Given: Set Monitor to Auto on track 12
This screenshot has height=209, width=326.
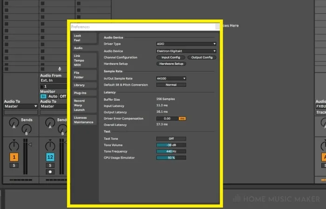Looking at the screenshot, I should point(53,97).
